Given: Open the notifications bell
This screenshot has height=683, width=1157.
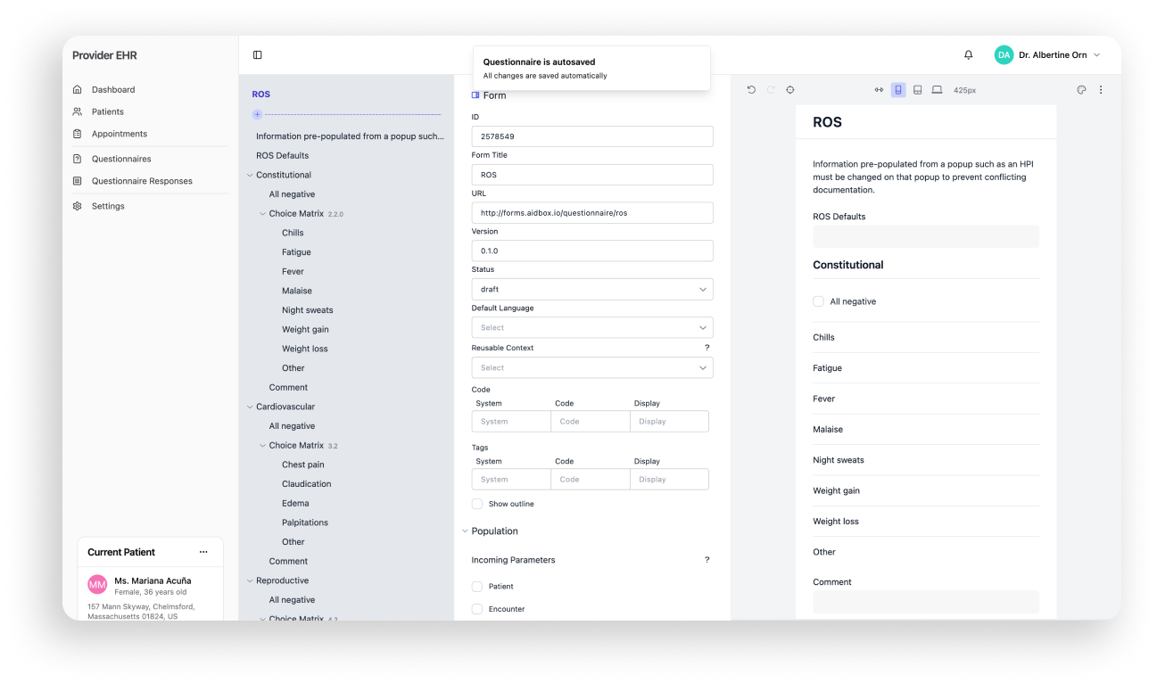Looking at the screenshot, I should point(969,55).
